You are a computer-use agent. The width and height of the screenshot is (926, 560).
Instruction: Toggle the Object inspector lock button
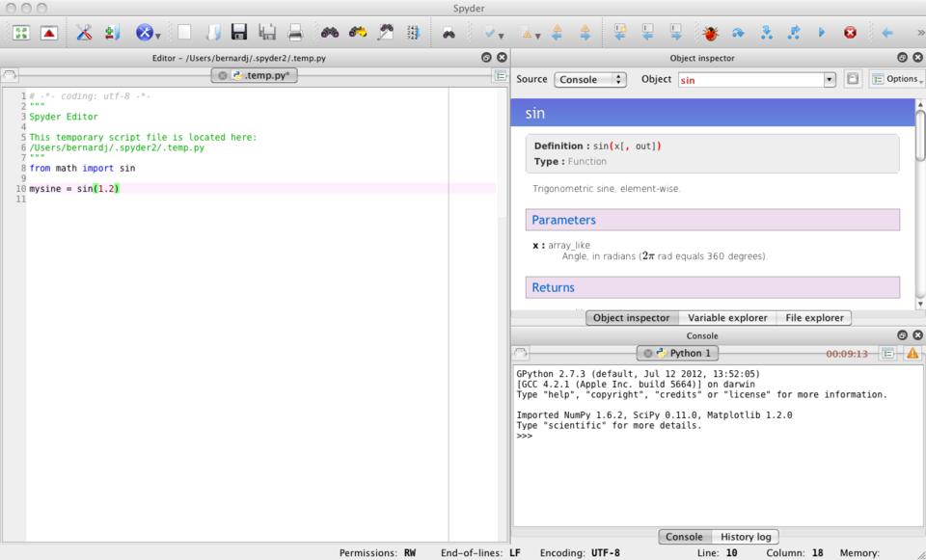[x=854, y=79]
